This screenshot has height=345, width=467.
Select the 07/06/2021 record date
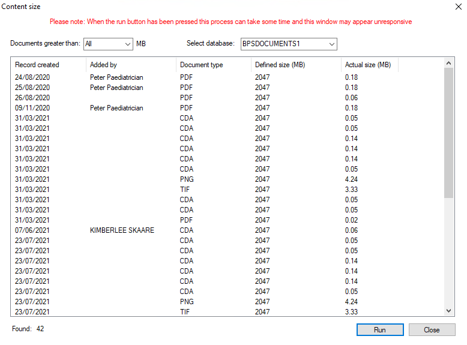pos(32,230)
